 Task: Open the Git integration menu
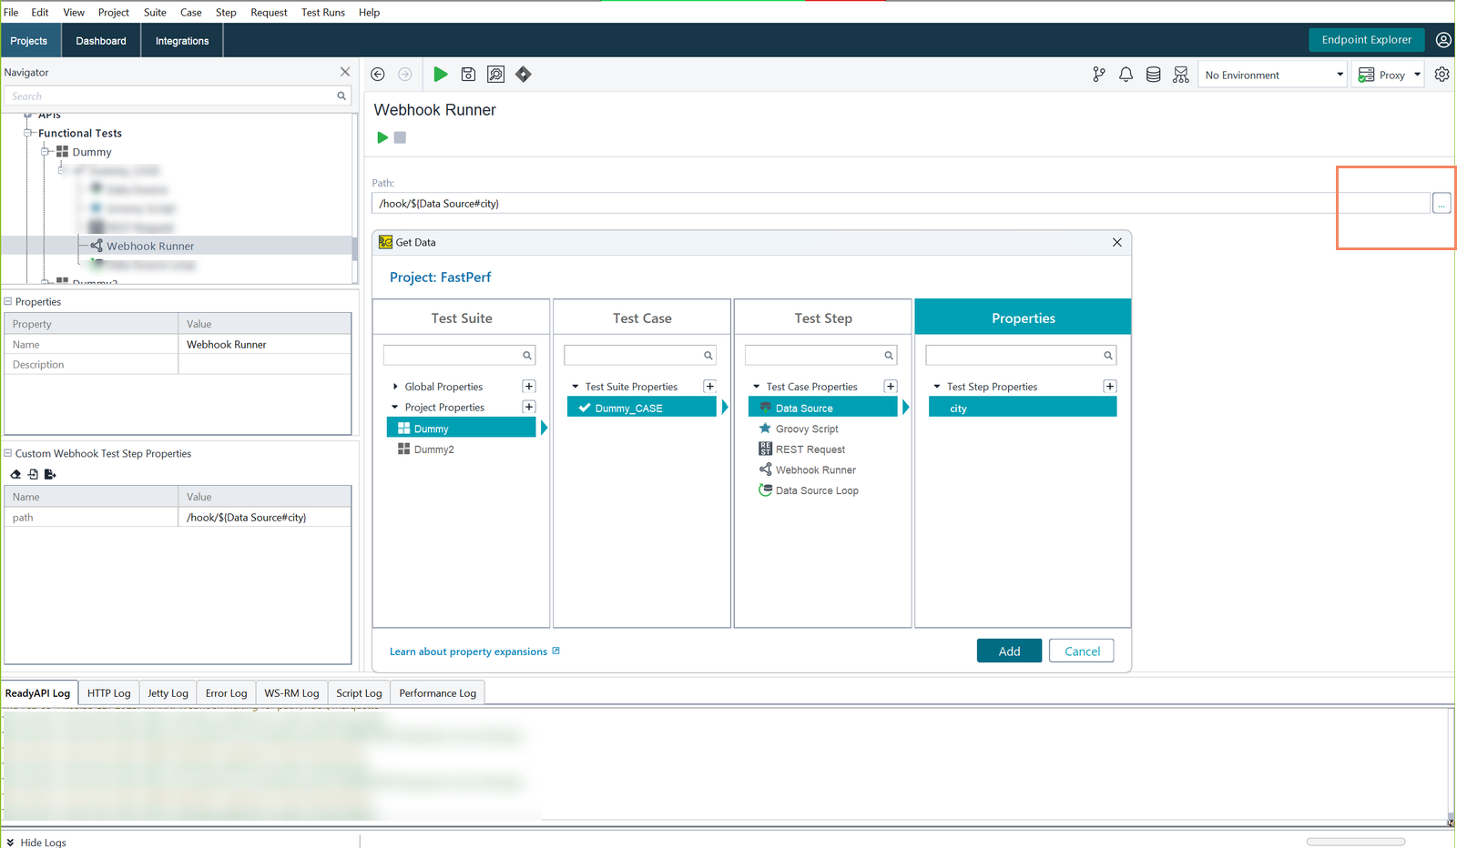(x=1099, y=74)
